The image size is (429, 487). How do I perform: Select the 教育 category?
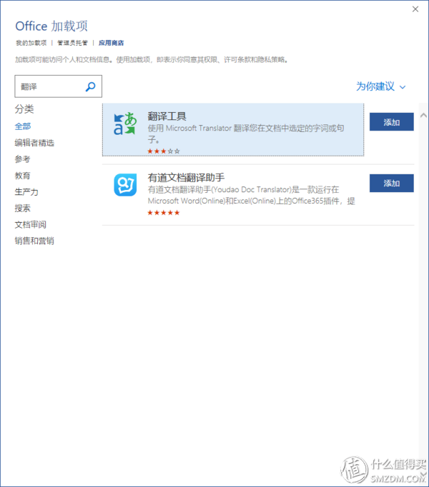click(x=22, y=176)
